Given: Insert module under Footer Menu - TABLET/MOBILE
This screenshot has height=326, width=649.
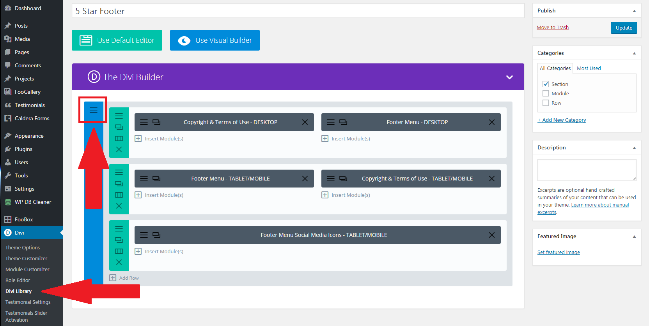Looking at the screenshot, I should (159, 195).
